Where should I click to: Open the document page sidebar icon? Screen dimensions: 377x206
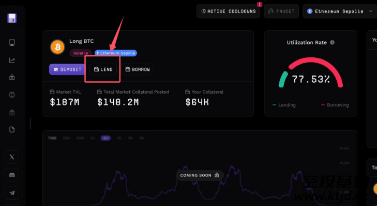[12, 129]
